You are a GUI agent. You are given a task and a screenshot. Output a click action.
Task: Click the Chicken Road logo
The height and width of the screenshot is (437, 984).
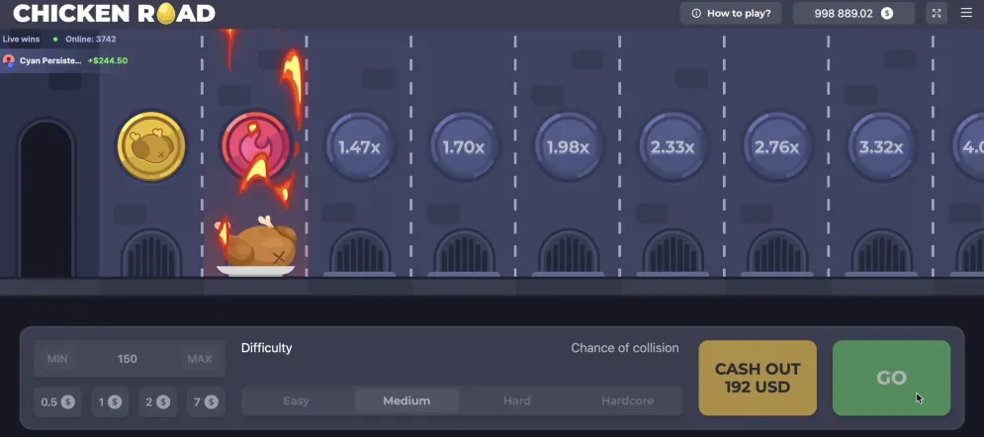coord(114,13)
